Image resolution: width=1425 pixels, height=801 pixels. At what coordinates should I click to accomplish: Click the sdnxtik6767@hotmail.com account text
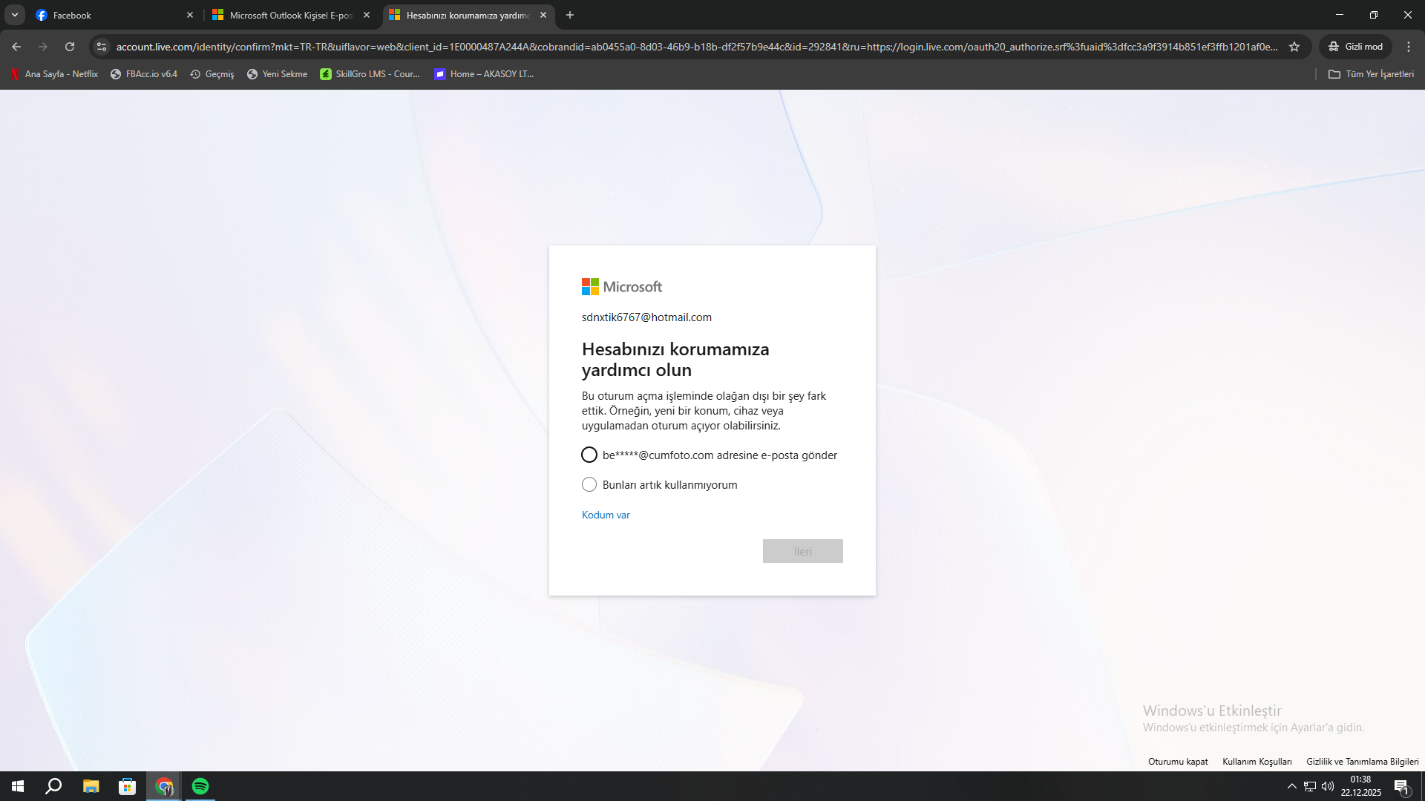coord(646,317)
